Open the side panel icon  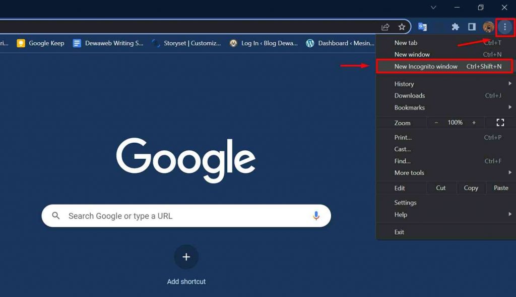point(472,27)
